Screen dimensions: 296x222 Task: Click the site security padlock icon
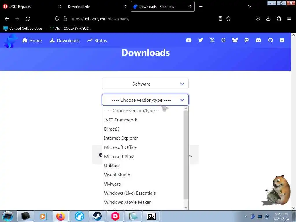pyautogui.click(x=65, y=18)
